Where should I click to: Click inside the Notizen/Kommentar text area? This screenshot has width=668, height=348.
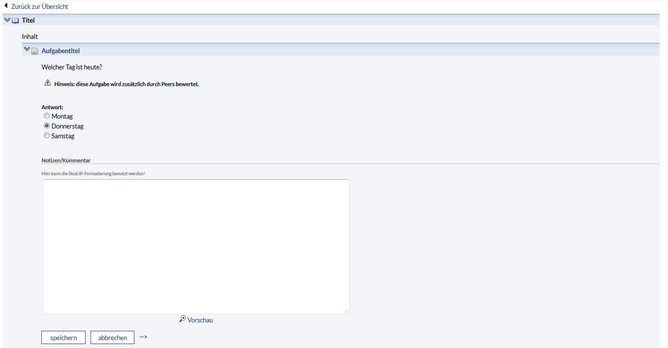click(196, 246)
